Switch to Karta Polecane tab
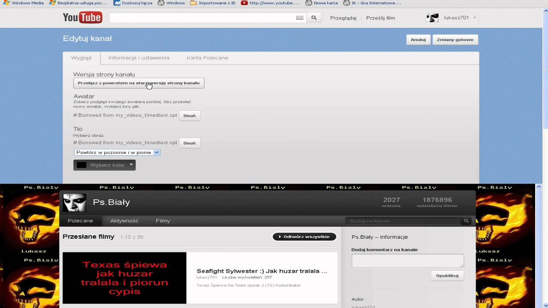This screenshot has height=308, width=548. (207, 58)
